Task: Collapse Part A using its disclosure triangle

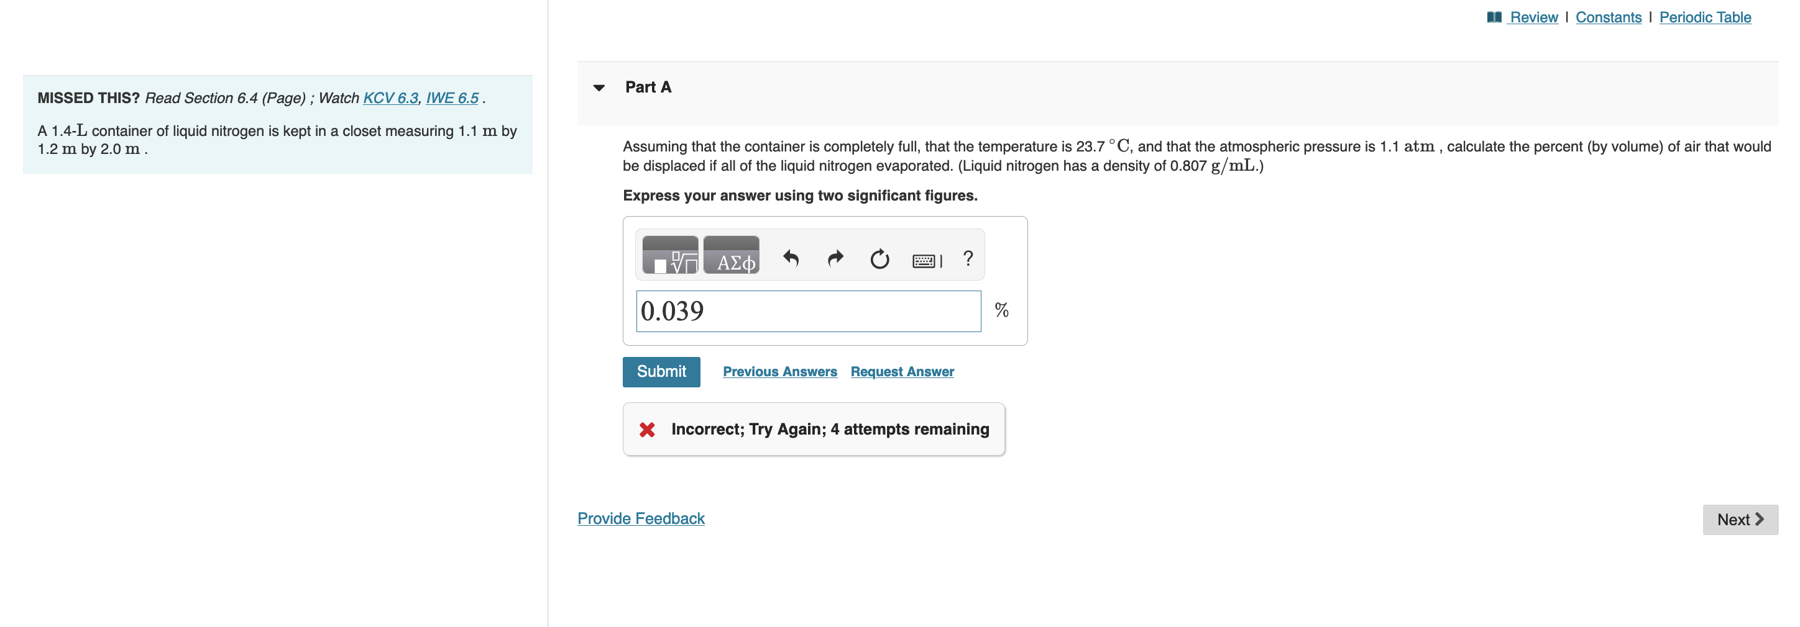Action: tap(600, 88)
